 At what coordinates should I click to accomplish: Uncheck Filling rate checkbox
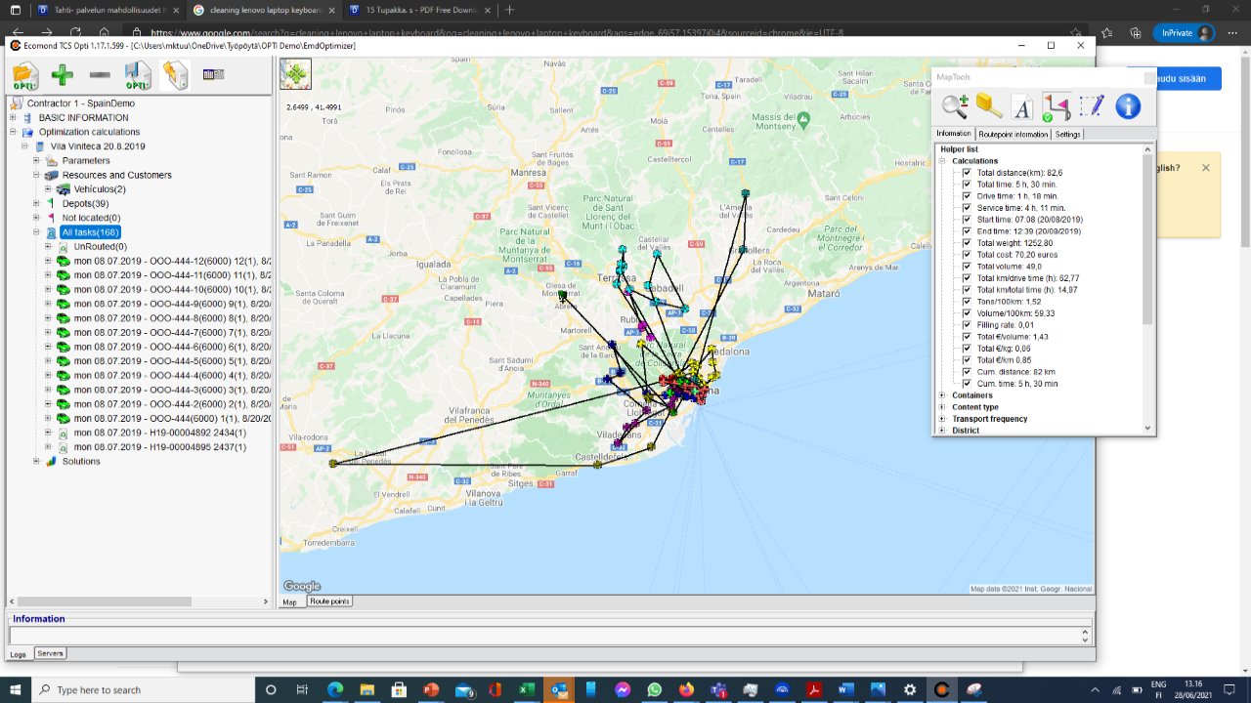(x=967, y=325)
